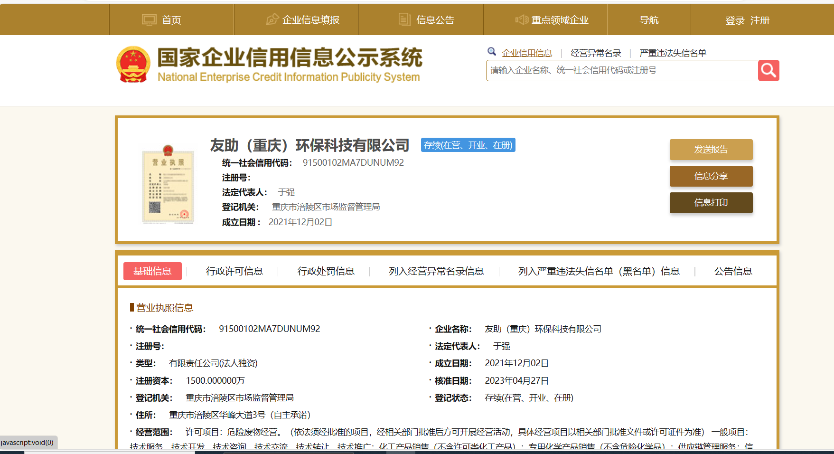Click the address 重庆市涪陵区华峰大道3号（自主承诺）
This screenshot has height=454, width=834.
click(x=240, y=415)
